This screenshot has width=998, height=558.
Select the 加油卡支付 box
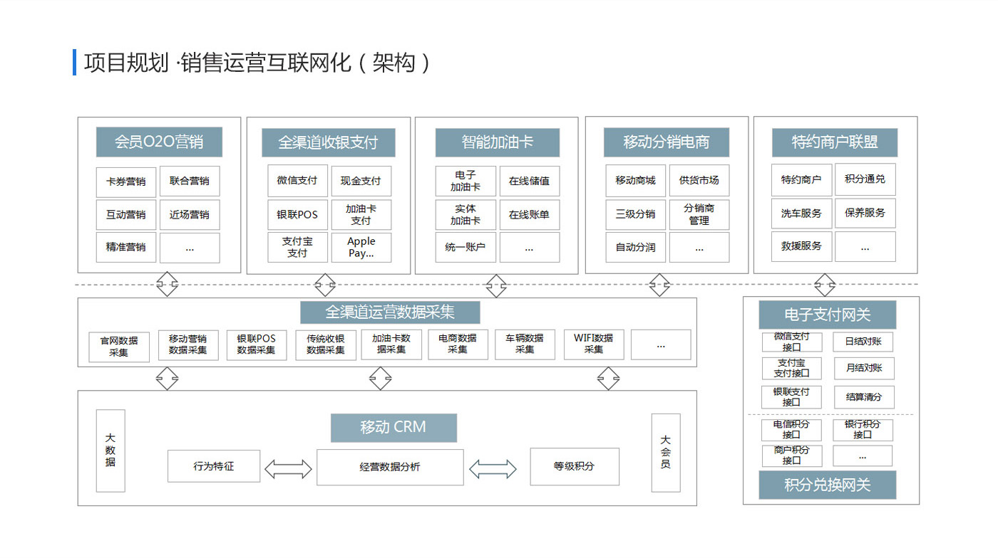click(x=361, y=214)
